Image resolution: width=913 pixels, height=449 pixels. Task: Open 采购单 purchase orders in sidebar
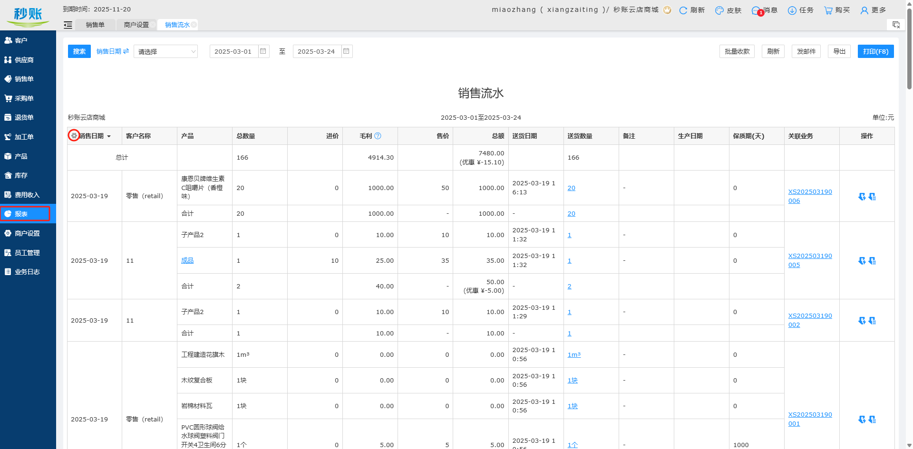(28, 98)
